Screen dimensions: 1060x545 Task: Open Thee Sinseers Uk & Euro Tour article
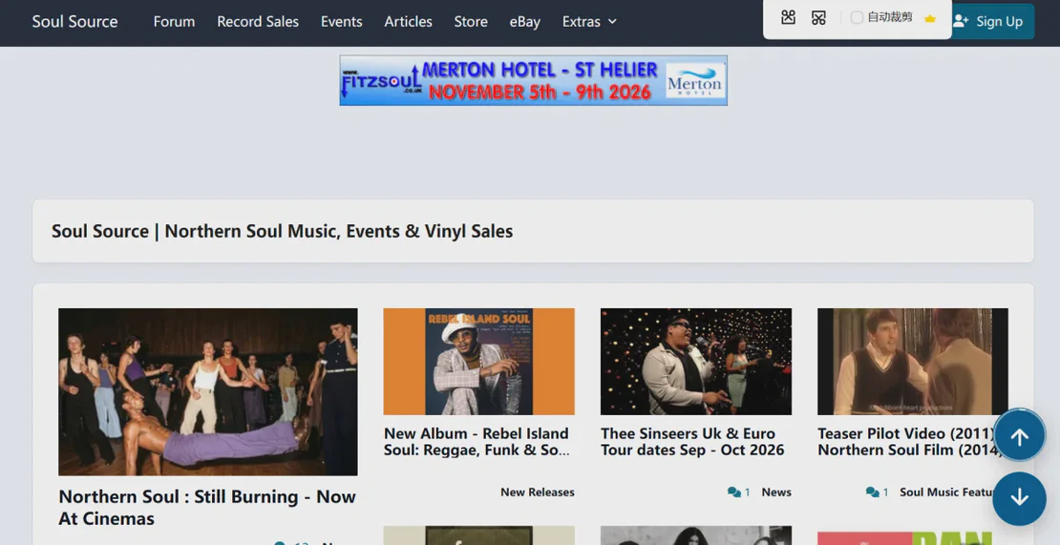point(692,442)
